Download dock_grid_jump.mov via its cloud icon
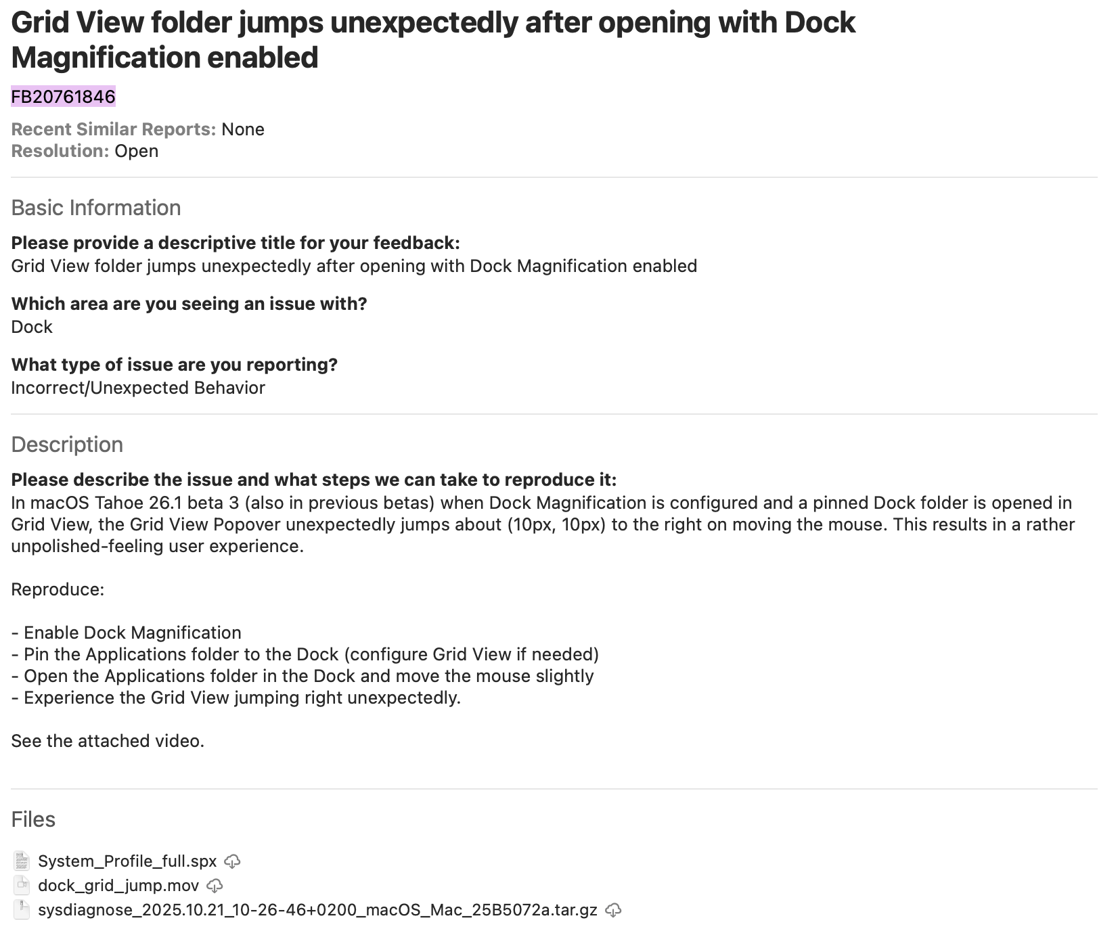 point(215,886)
